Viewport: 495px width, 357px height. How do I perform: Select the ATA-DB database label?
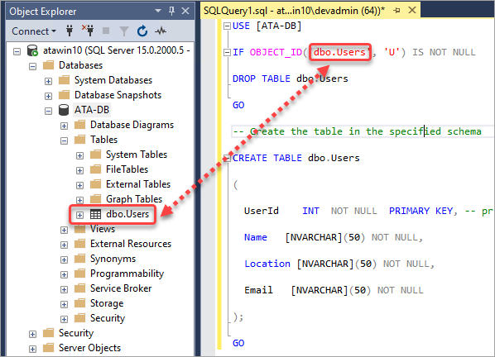click(x=92, y=110)
